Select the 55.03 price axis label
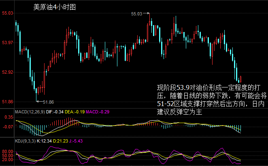This screenshot has width=268, height=166. 8,13
